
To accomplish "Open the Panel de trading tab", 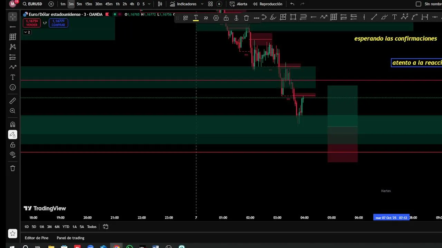I will [x=70, y=238].
